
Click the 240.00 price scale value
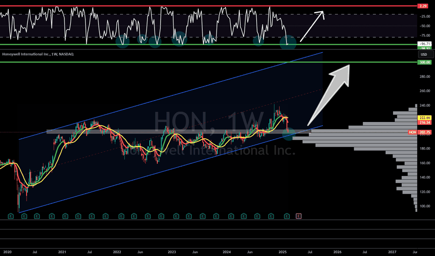tap(425, 106)
